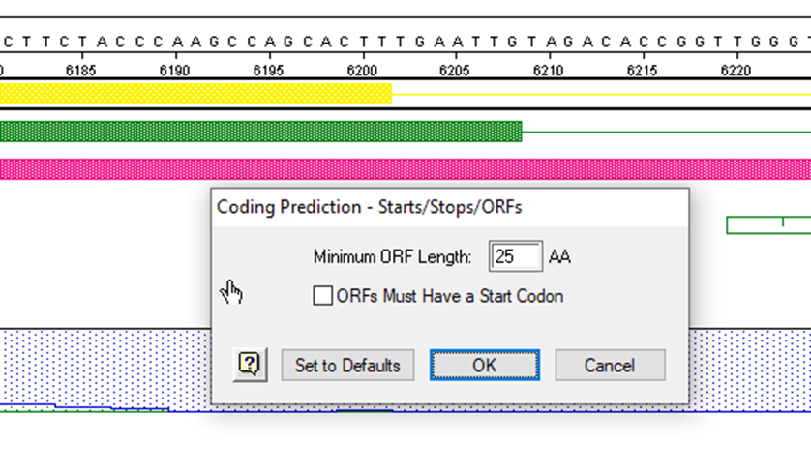Screen dimensions: 811x473
Task: Select the yellow dotted feature bar
Action: [x=194, y=94]
